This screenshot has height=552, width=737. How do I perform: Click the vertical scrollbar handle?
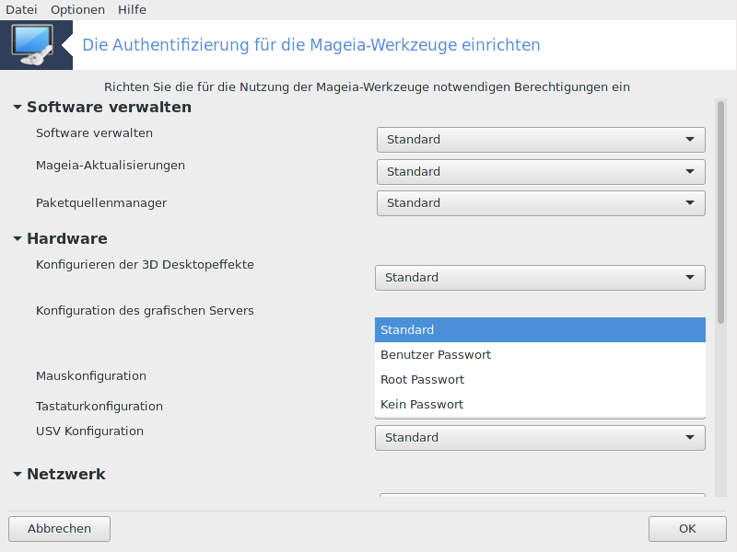click(720, 212)
